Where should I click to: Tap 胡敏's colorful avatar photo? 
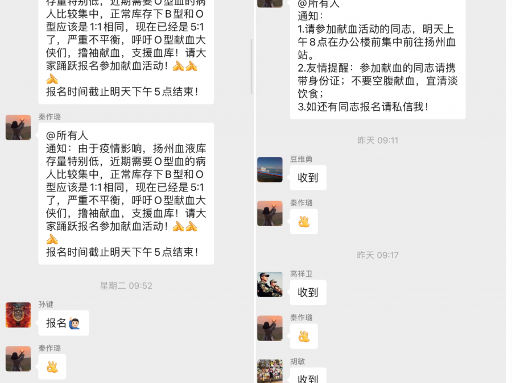[x=270, y=371]
